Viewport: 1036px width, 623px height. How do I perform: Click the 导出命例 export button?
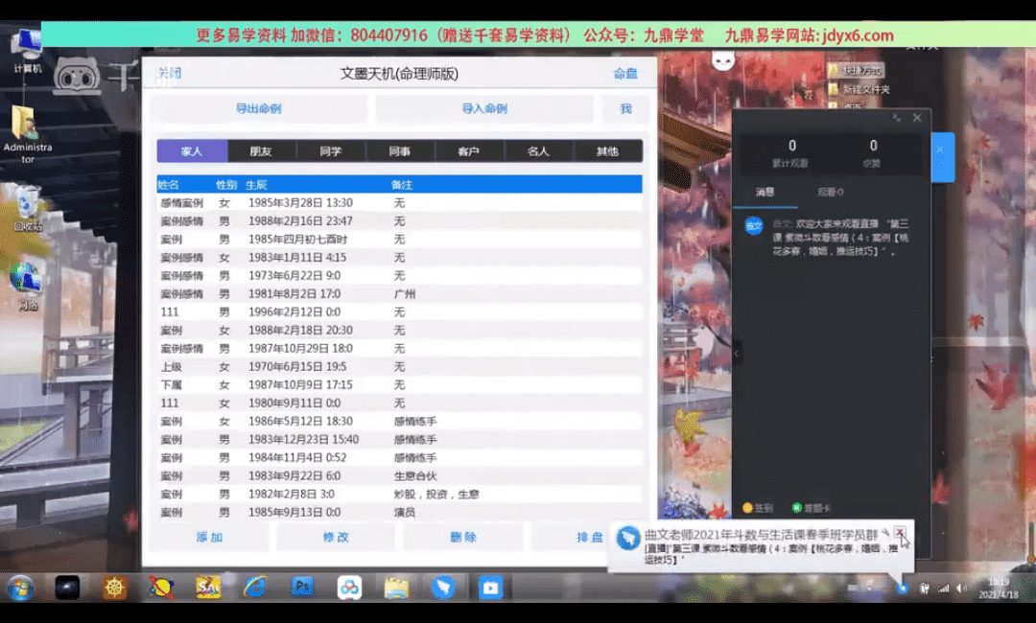[x=258, y=109]
